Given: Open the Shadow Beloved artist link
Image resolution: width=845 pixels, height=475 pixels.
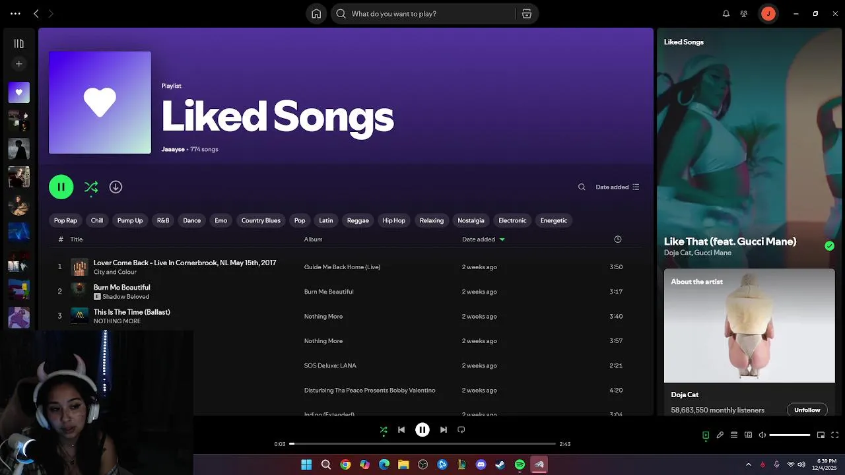Looking at the screenshot, I should pos(126,297).
